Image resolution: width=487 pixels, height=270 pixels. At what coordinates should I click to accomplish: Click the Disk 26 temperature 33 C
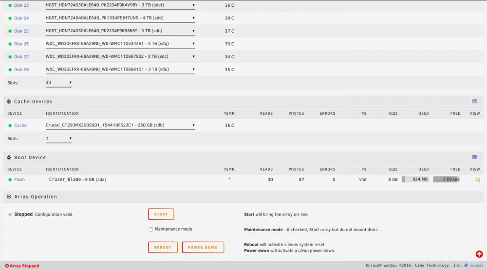coord(229,44)
